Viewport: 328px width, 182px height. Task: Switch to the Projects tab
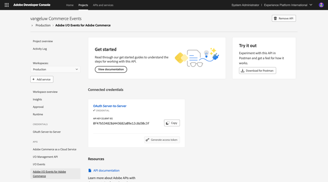83,5
